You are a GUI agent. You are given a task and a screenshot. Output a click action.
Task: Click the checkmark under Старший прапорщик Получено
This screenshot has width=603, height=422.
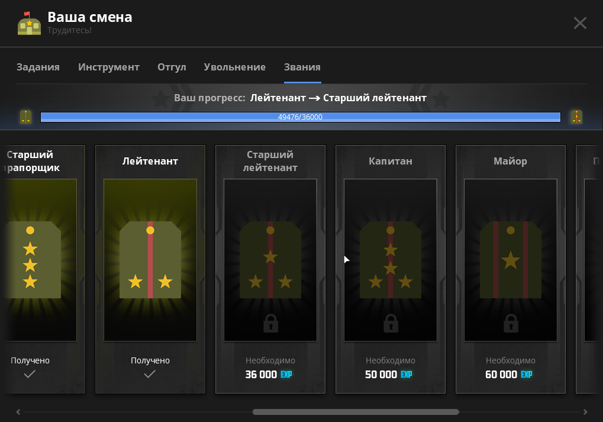pos(30,373)
